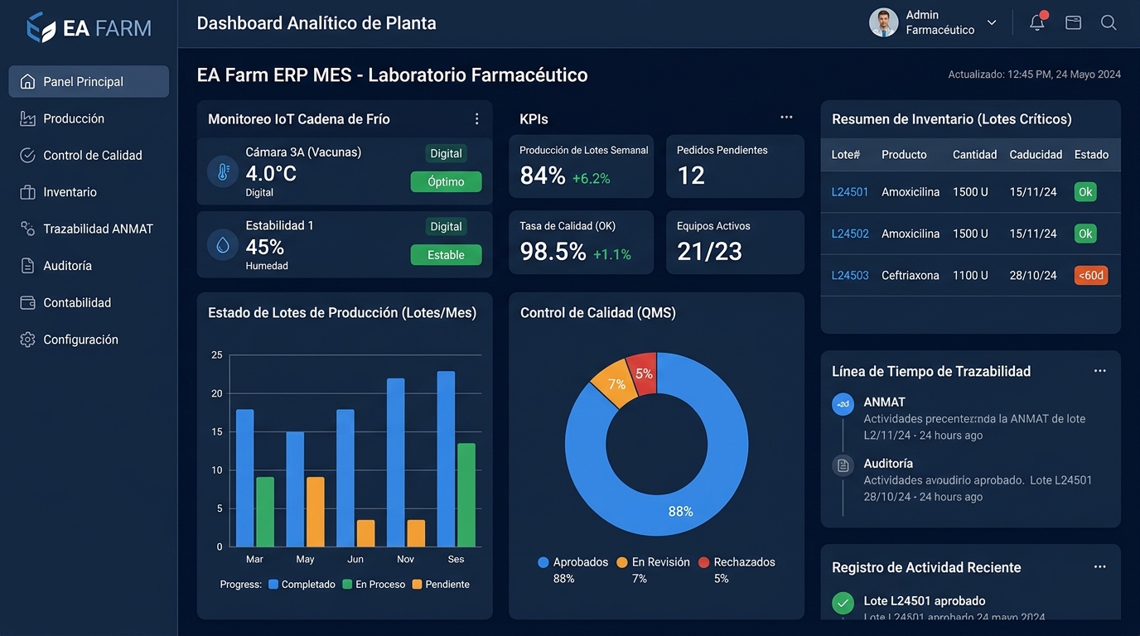Select Panel Principal home icon
This screenshot has height=636, width=1140.
[27, 81]
